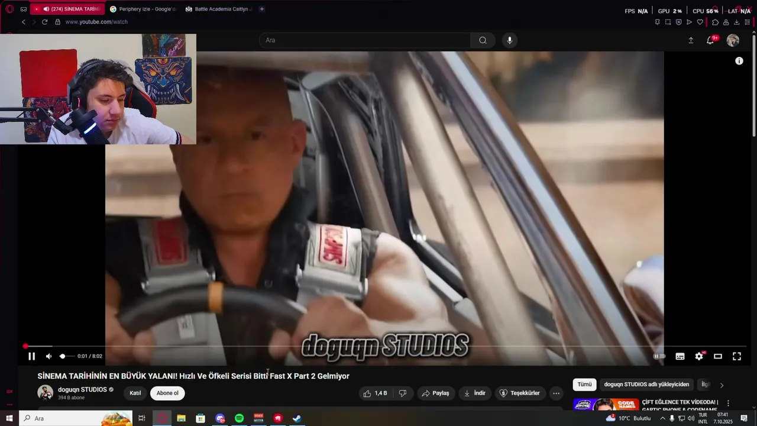
Task: Open the browser profile account icon
Action: click(726, 22)
